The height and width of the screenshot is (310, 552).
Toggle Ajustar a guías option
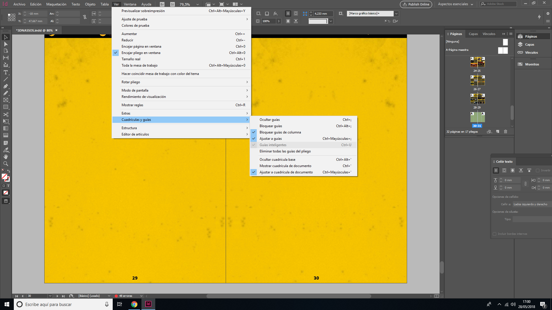[271, 139]
